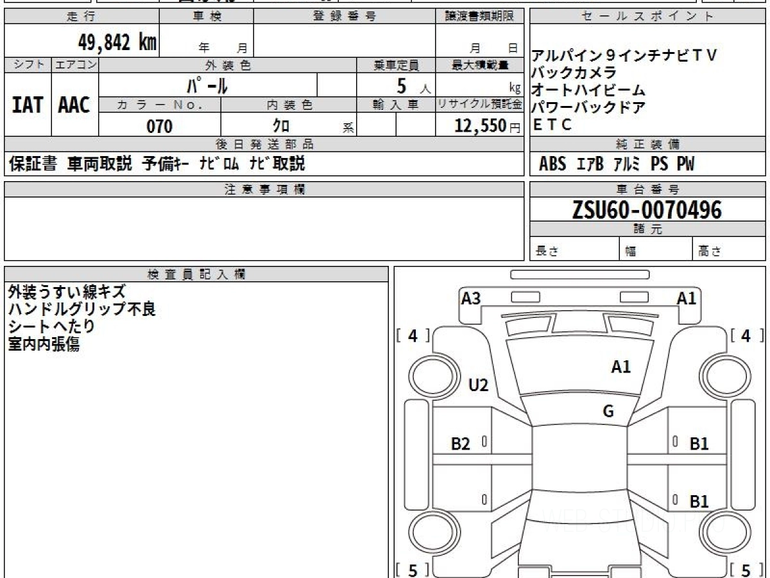Select the A1 mark on the hood
The image size is (770, 578).
coord(621,367)
